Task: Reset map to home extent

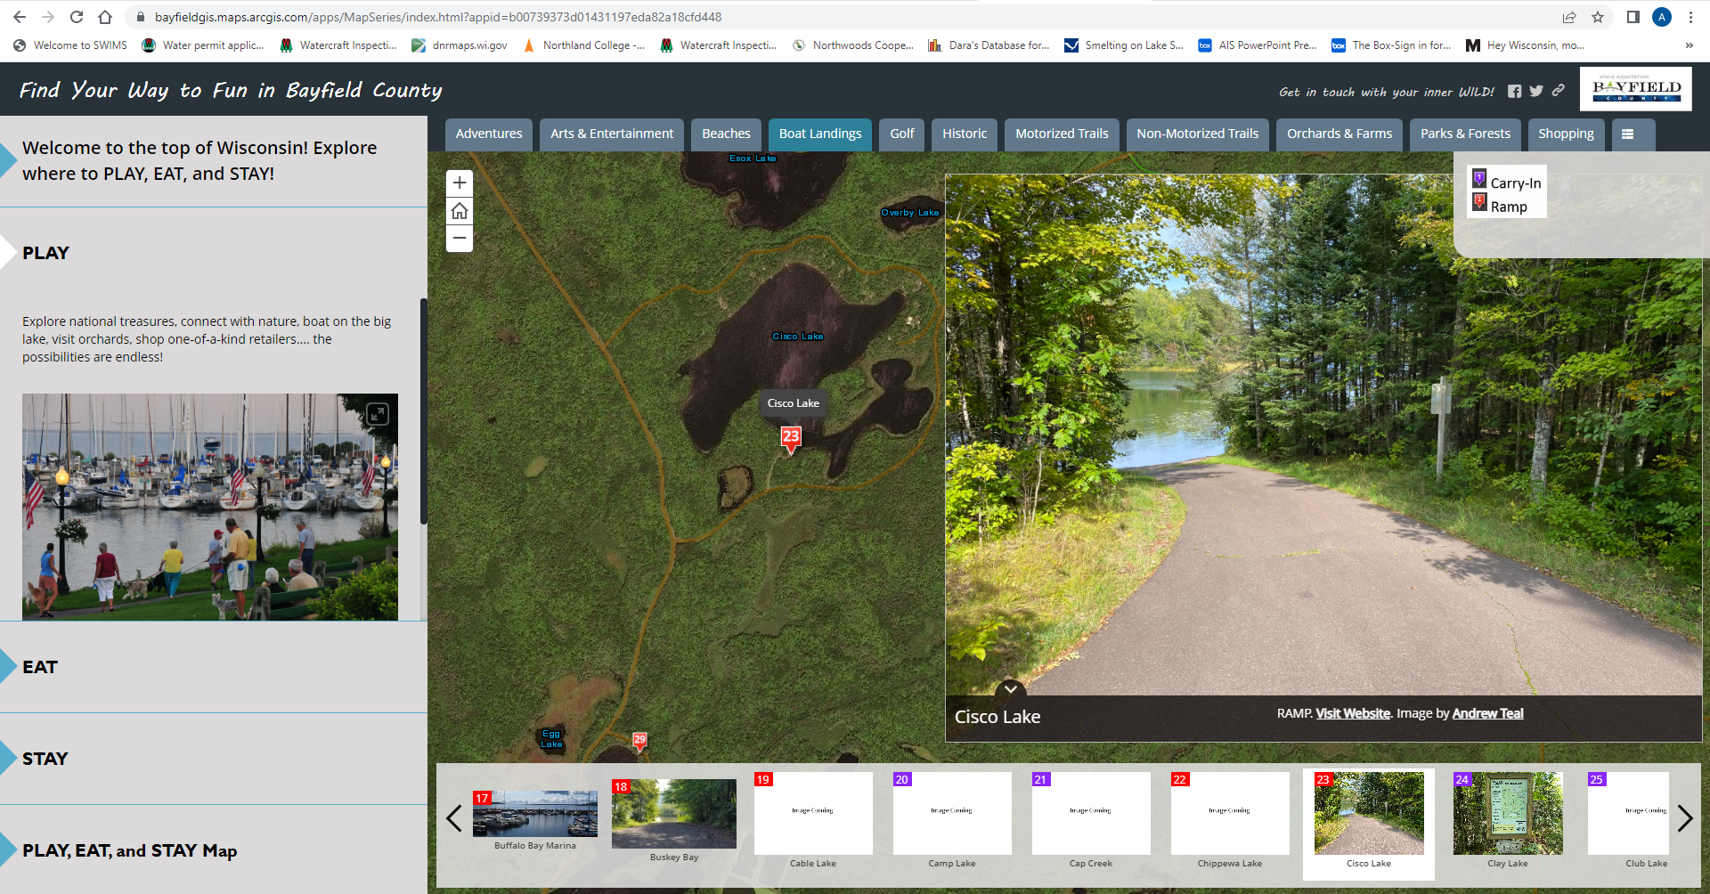Action: tap(460, 211)
